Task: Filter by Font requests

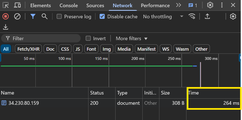Action: [91, 49]
